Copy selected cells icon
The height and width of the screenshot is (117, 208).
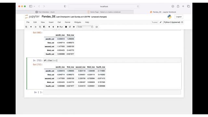(x=40, y=27)
